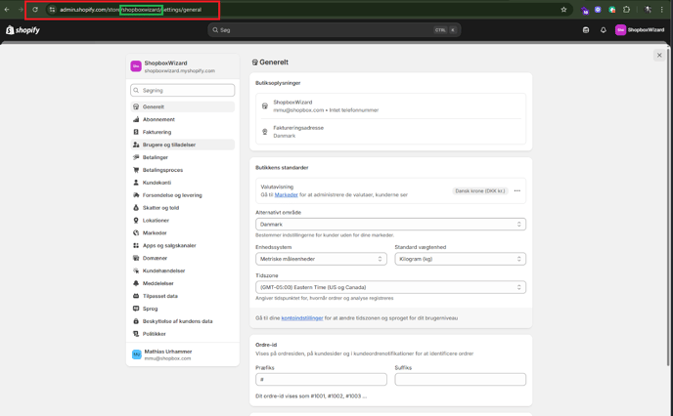The image size is (673, 416).
Task: Reload the page in the browser
Action: pyautogui.click(x=35, y=10)
